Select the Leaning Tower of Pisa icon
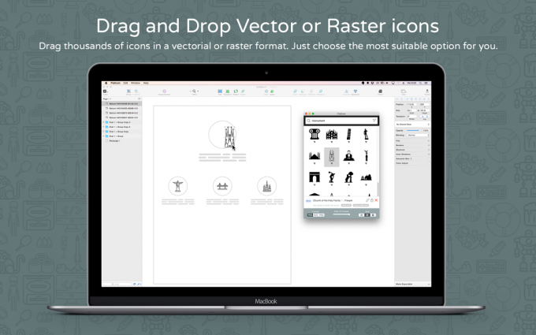The width and height of the screenshot is (536, 335). [348, 134]
